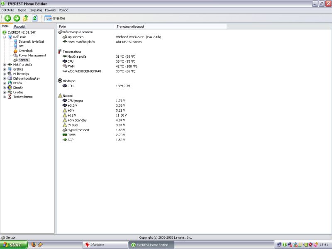Click the Refresh toolbar icon
The image size is (332, 249).
[35, 18]
